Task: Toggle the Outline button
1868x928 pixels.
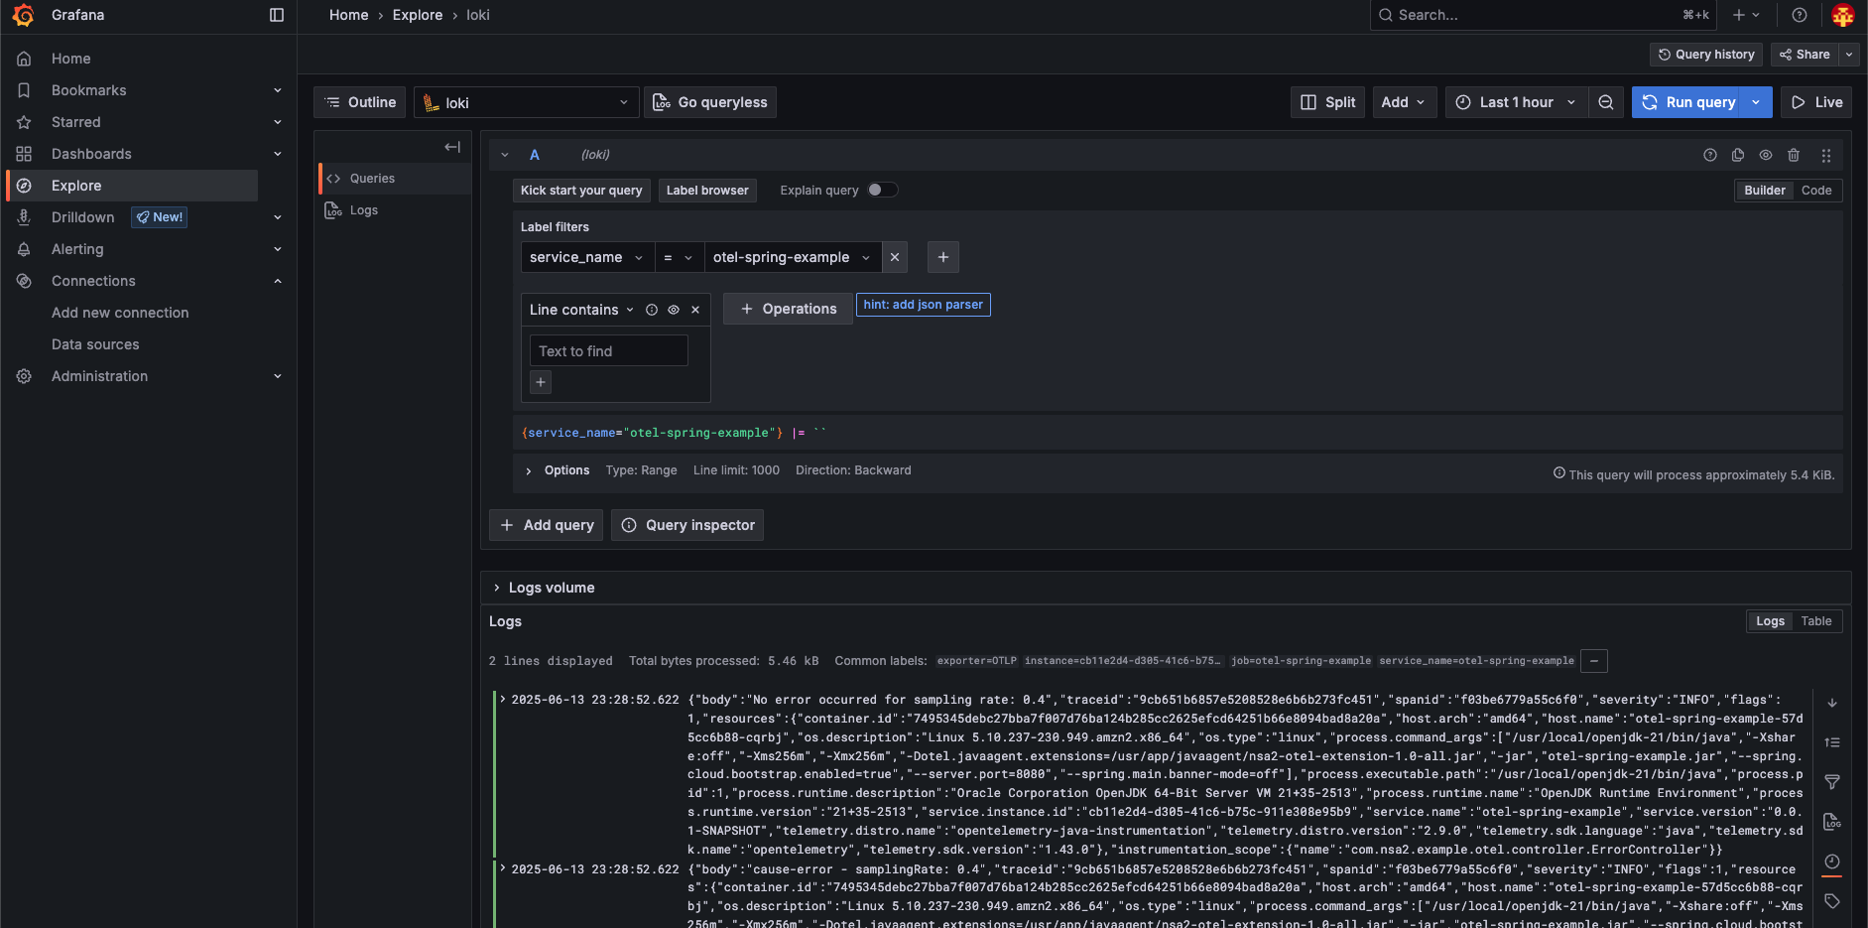Action: [x=360, y=102]
